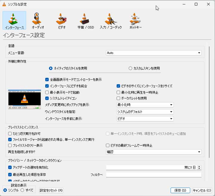Open the メディア変更時にポップアップを表示 dropdown
Screen dimensions: 215x196
(145, 105)
